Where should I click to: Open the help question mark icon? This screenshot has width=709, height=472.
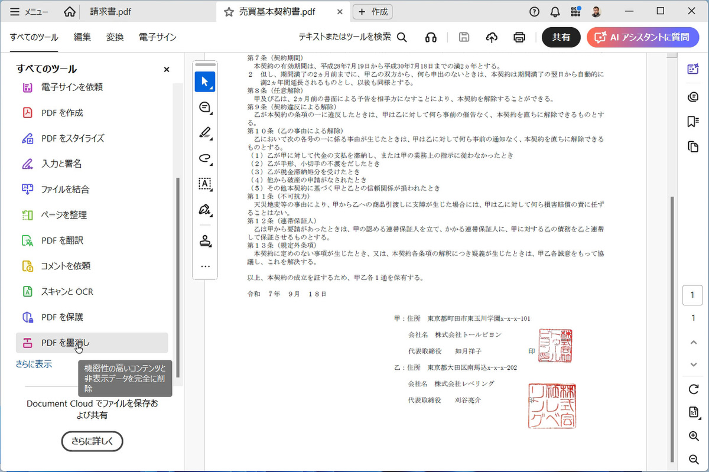coord(535,12)
